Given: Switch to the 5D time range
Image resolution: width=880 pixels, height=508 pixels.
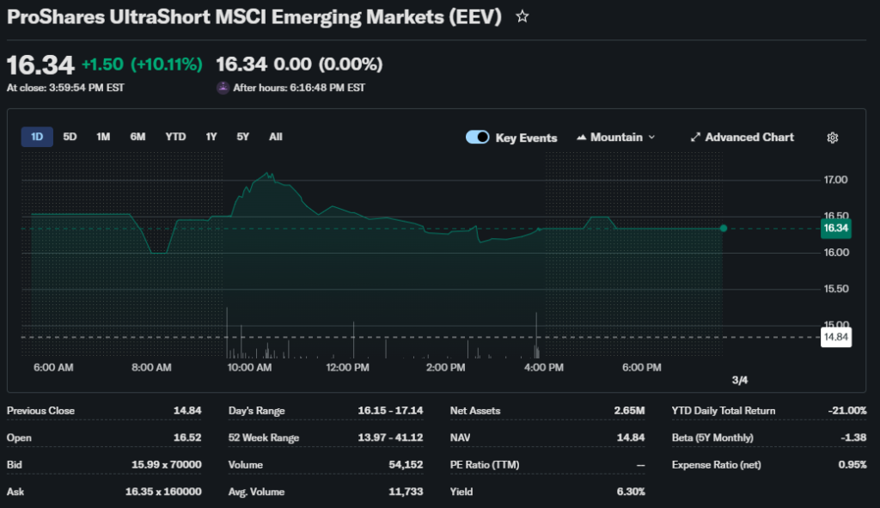Looking at the screenshot, I should (70, 137).
